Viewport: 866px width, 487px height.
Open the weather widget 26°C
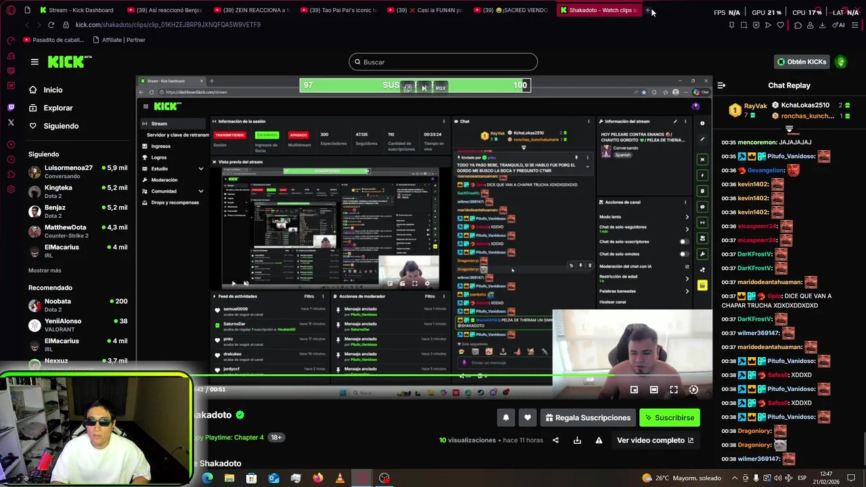pos(683,478)
